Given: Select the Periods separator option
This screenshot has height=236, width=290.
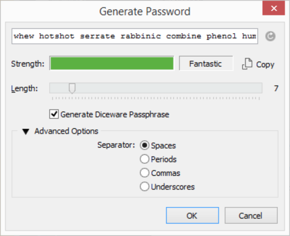Looking at the screenshot, I should pos(144,159).
